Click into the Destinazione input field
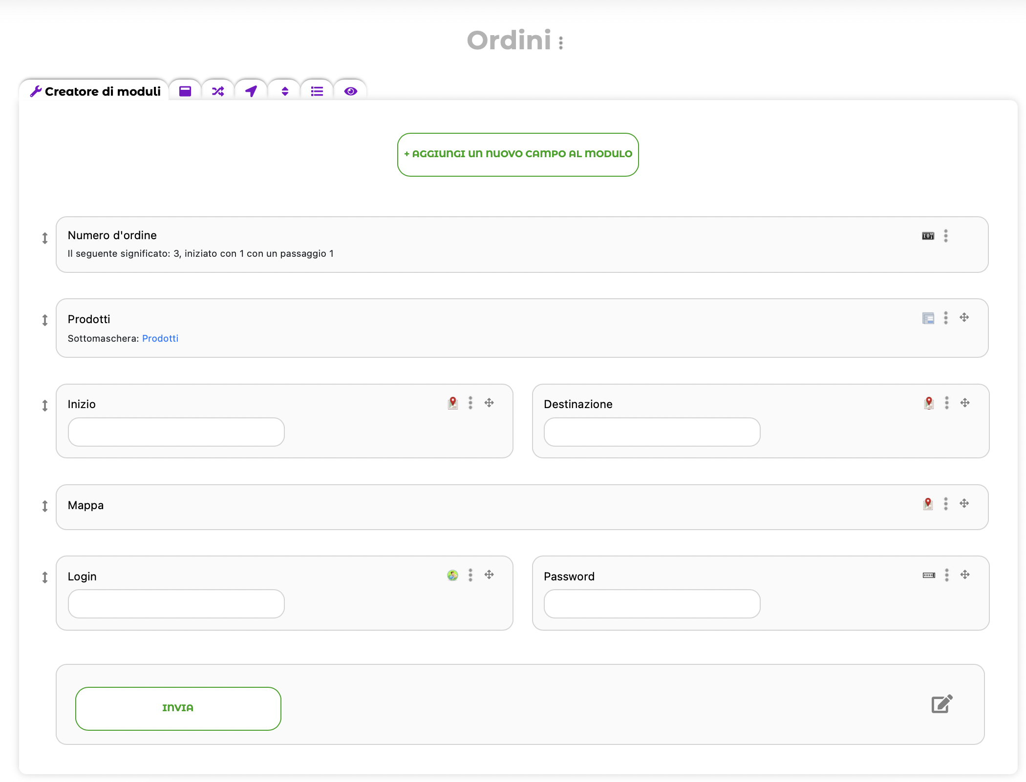This screenshot has width=1026, height=782. coord(652,432)
